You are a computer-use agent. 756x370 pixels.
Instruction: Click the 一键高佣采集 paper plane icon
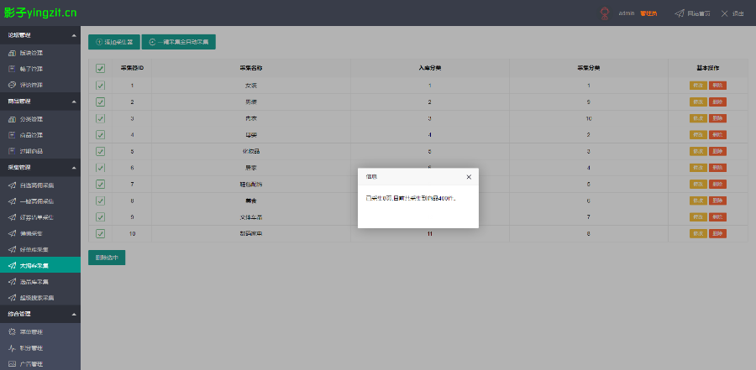(x=13, y=201)
